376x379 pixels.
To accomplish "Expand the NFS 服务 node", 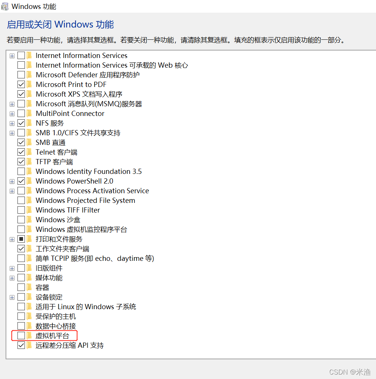I will pos(12,123).
